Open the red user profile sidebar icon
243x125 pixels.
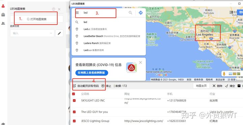coord(3,6)
